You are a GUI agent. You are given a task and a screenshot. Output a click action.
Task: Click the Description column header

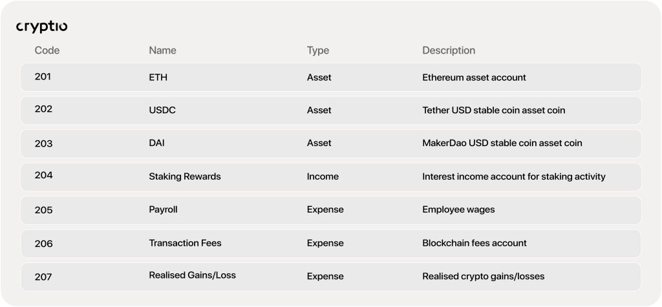pyautogui.click(x=449, y=50)
